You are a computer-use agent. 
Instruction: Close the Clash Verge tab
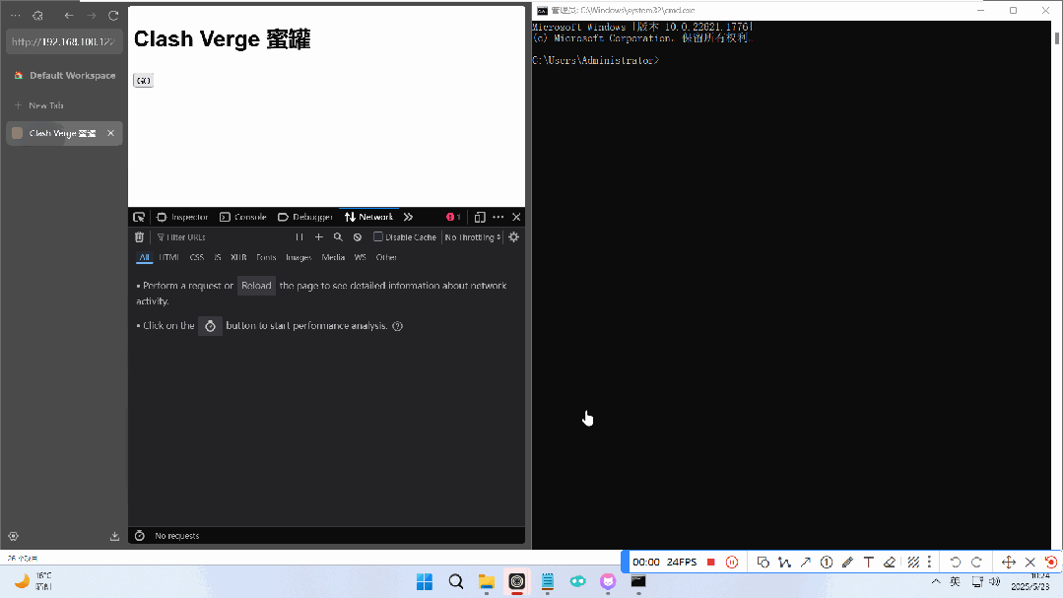pos(110,133)
